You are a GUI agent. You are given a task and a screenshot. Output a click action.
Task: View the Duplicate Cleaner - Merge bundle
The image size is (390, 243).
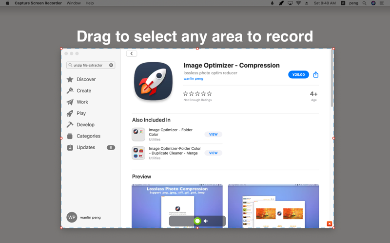coord(213,153)
